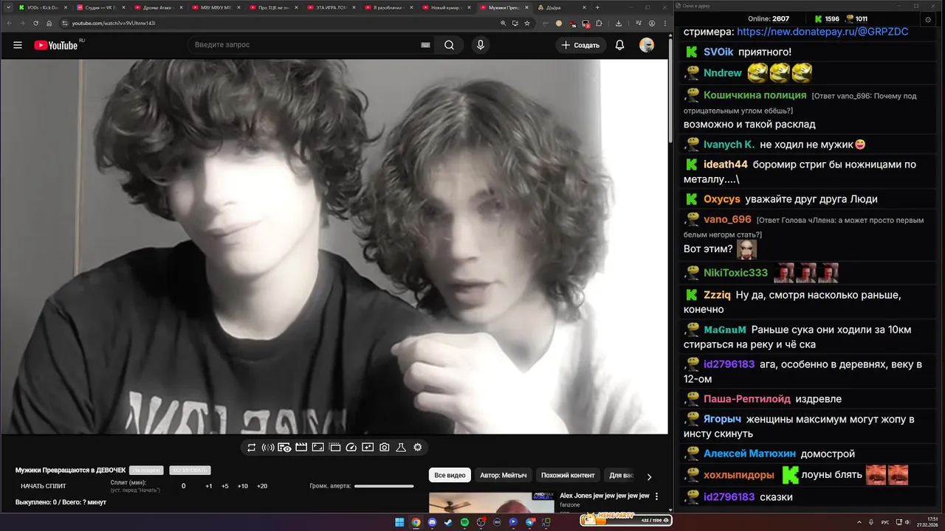This screenshot has height=531, width=945.
Task: Click the speedometer icon in video toolbar
Action: click(x=351, y=447)
